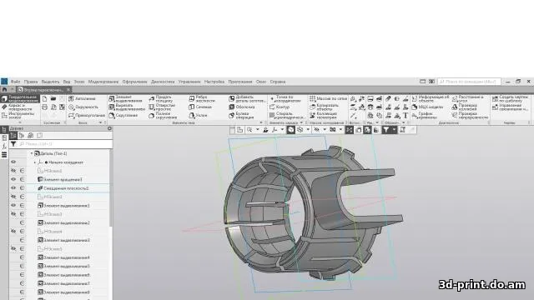The height and width of the screenshot is (300, 534).
Task: Expand the Обозначения panel arrow
Action: pos(404,122)
